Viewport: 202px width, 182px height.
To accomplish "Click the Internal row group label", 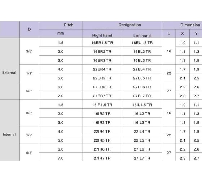I will 9,135.
